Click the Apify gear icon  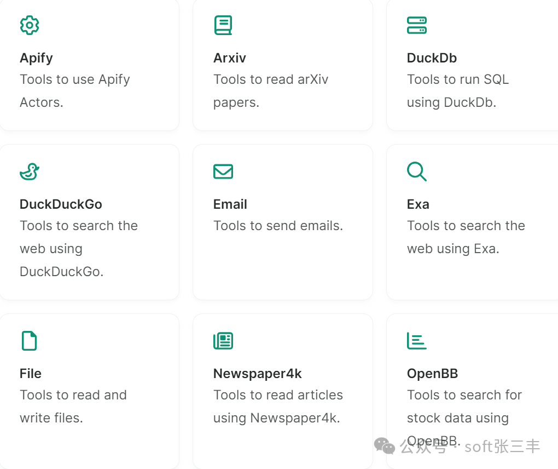pyautogui.click(x=30, y=25)
